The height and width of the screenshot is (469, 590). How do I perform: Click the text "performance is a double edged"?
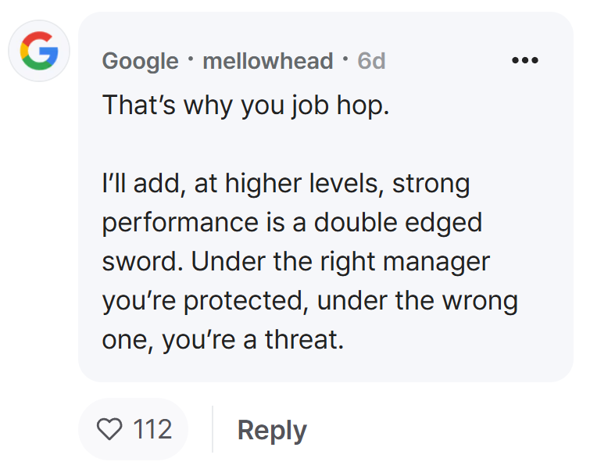click(x=292, y=223)
